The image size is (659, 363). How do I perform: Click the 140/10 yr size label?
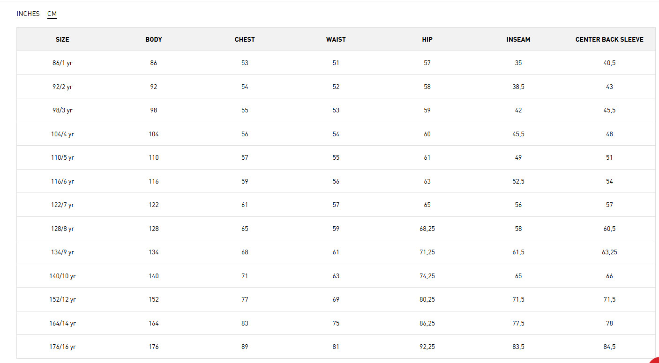click(62, 276)
